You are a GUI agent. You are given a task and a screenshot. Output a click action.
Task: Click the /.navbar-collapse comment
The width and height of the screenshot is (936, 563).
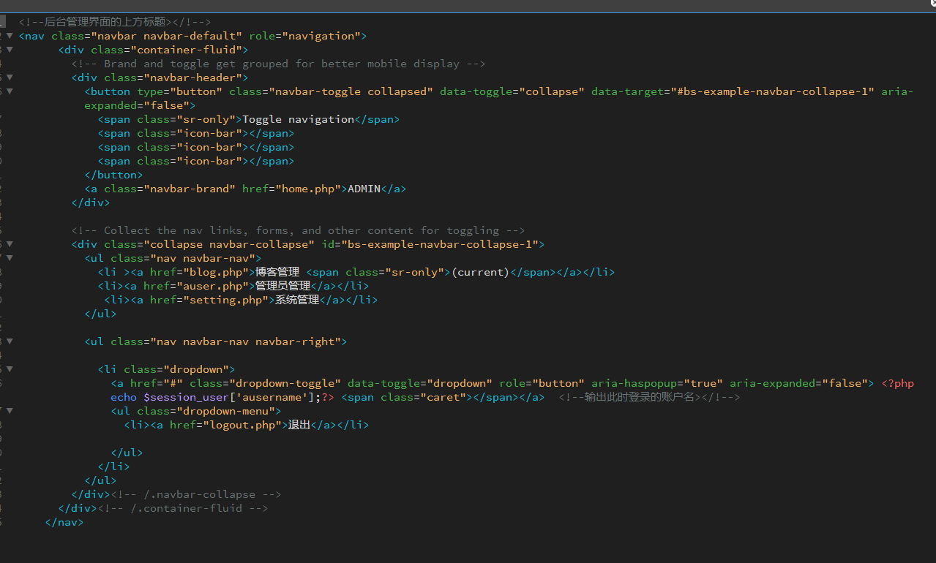(x=195, y=494)
